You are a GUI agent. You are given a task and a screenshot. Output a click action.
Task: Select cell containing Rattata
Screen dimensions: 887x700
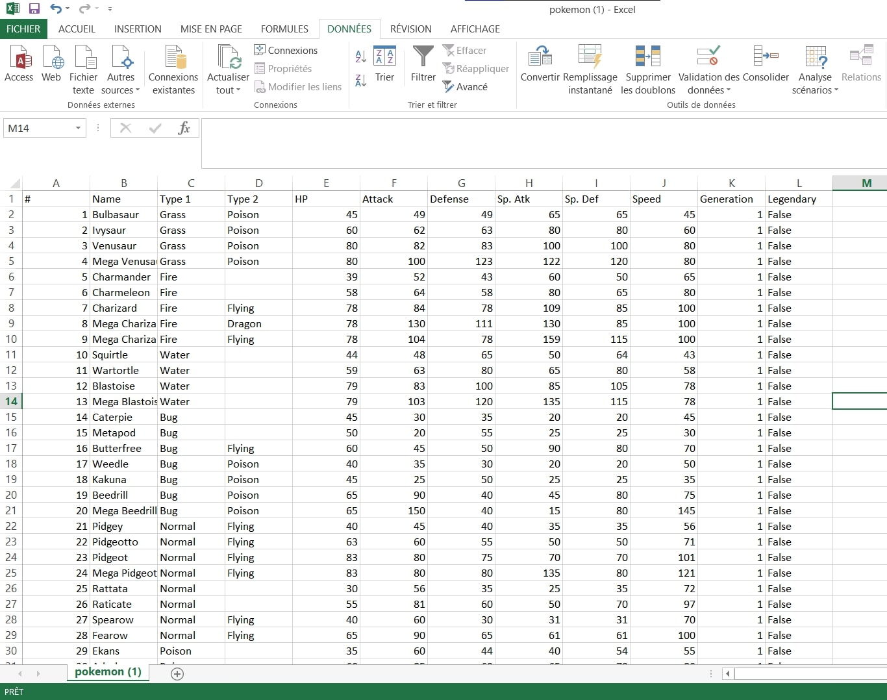click(123, 588)
